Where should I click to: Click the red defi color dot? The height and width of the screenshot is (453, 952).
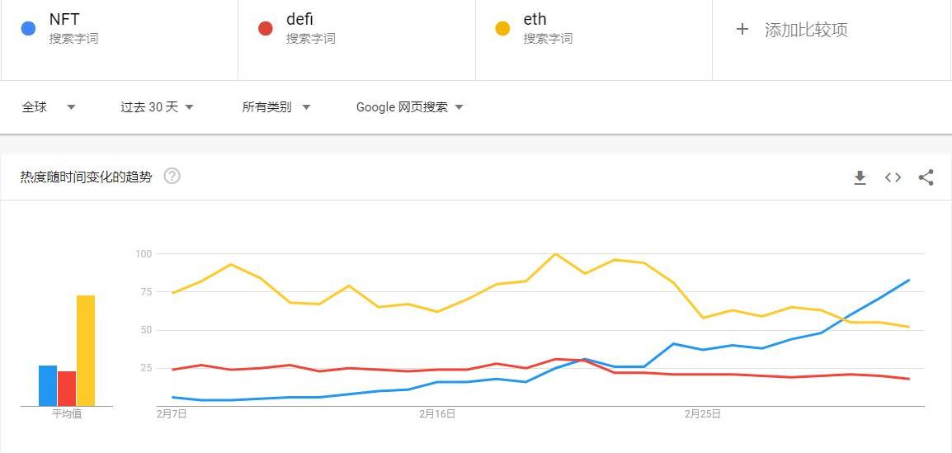click(x=265, y=29)
